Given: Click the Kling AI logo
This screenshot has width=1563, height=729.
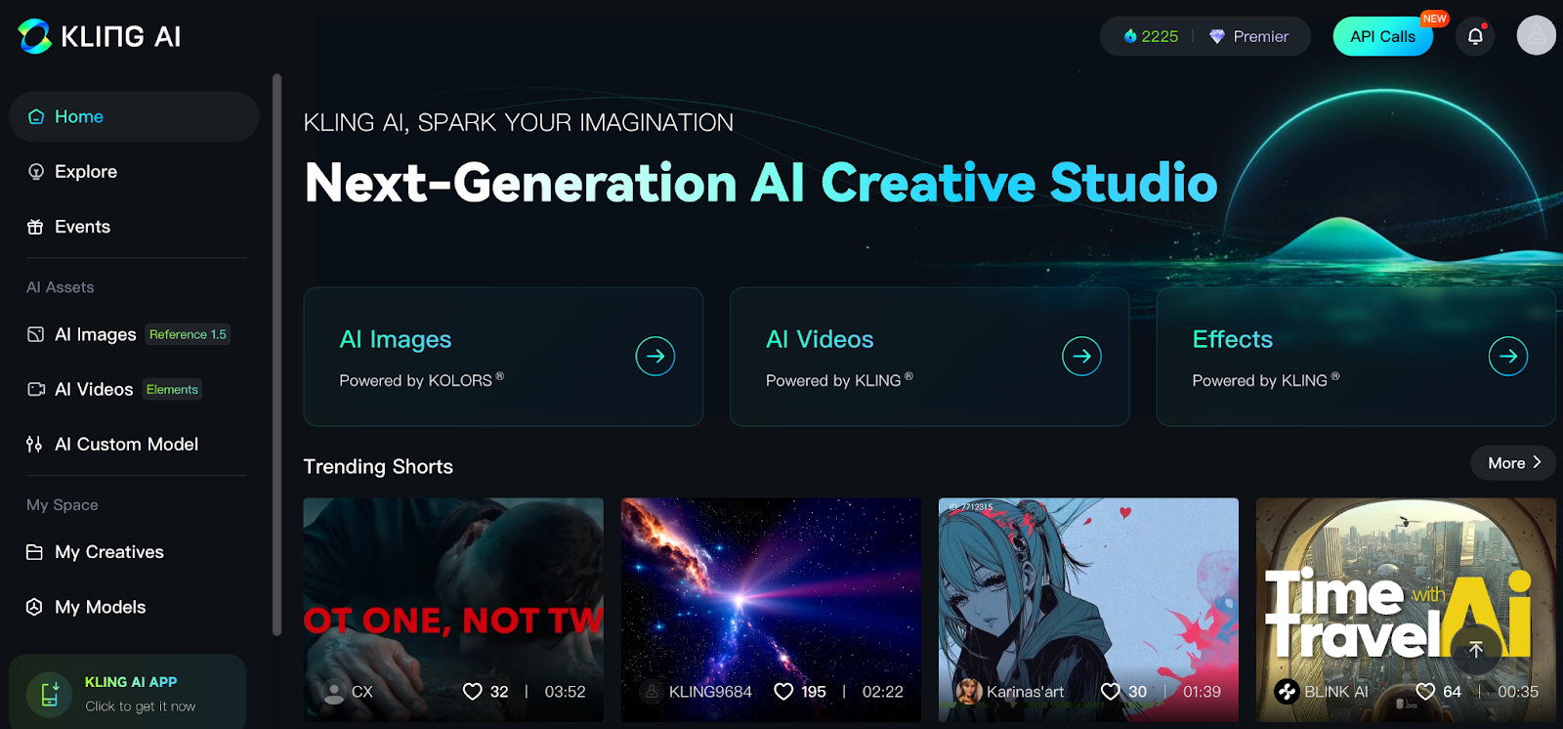Looking at the screenshot, I should click(x=100, y=36).
